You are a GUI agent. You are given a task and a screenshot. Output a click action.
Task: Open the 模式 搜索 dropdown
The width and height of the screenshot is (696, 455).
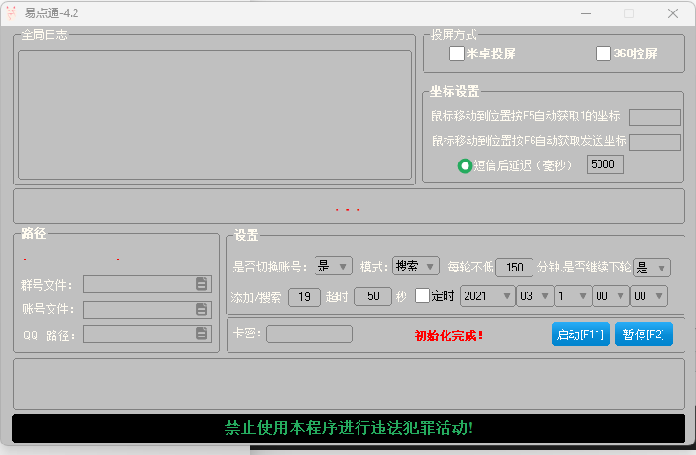click(415, 267)
